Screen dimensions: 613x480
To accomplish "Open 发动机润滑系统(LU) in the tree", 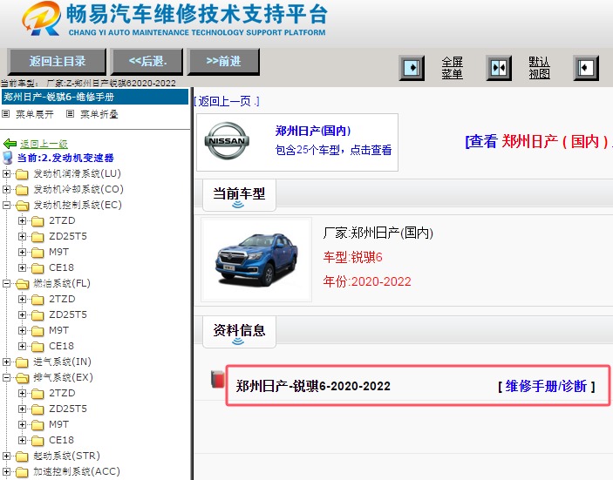I will point(77,174).
